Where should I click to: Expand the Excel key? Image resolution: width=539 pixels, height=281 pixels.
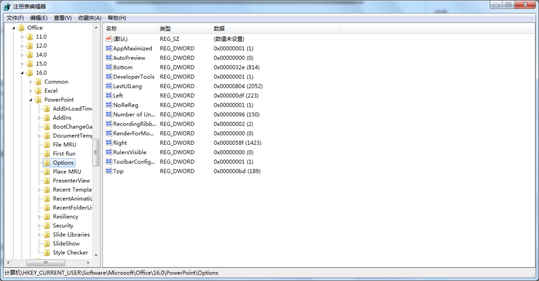click(x=30, y=91)
